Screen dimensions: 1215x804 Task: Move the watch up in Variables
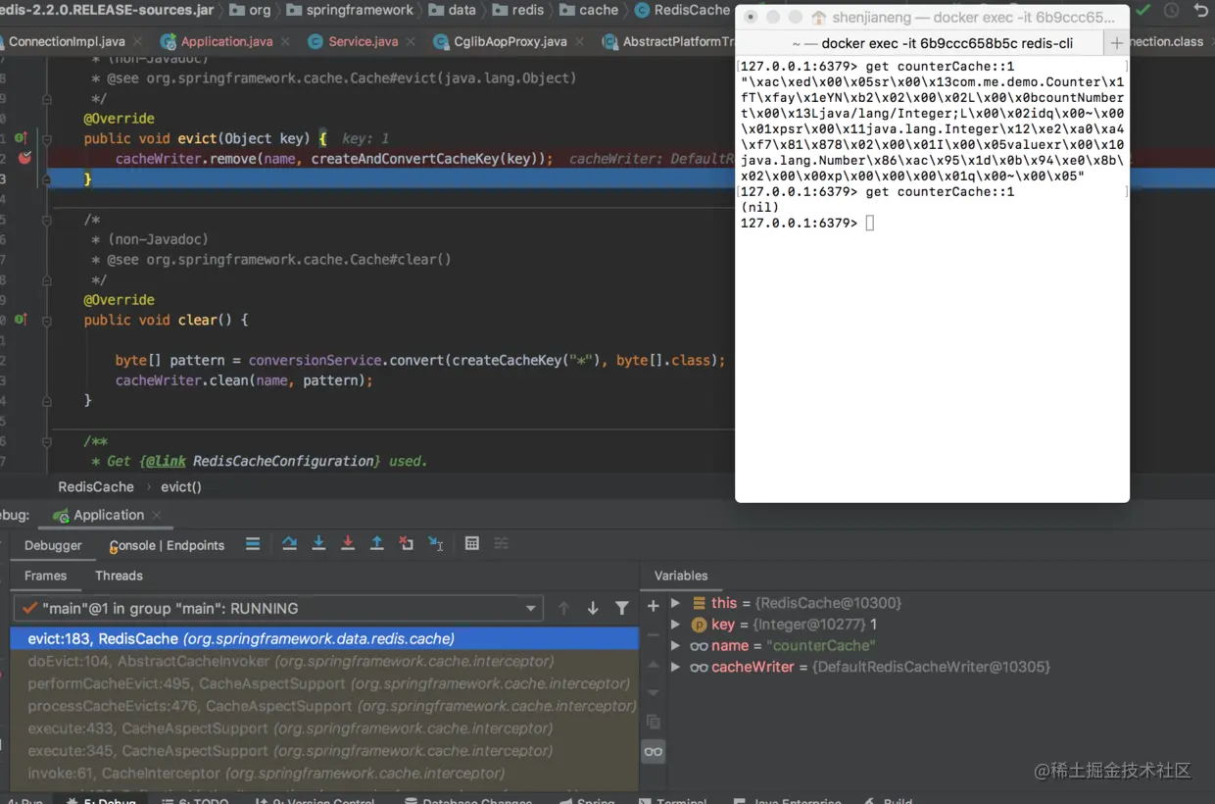tap(654, 665)
